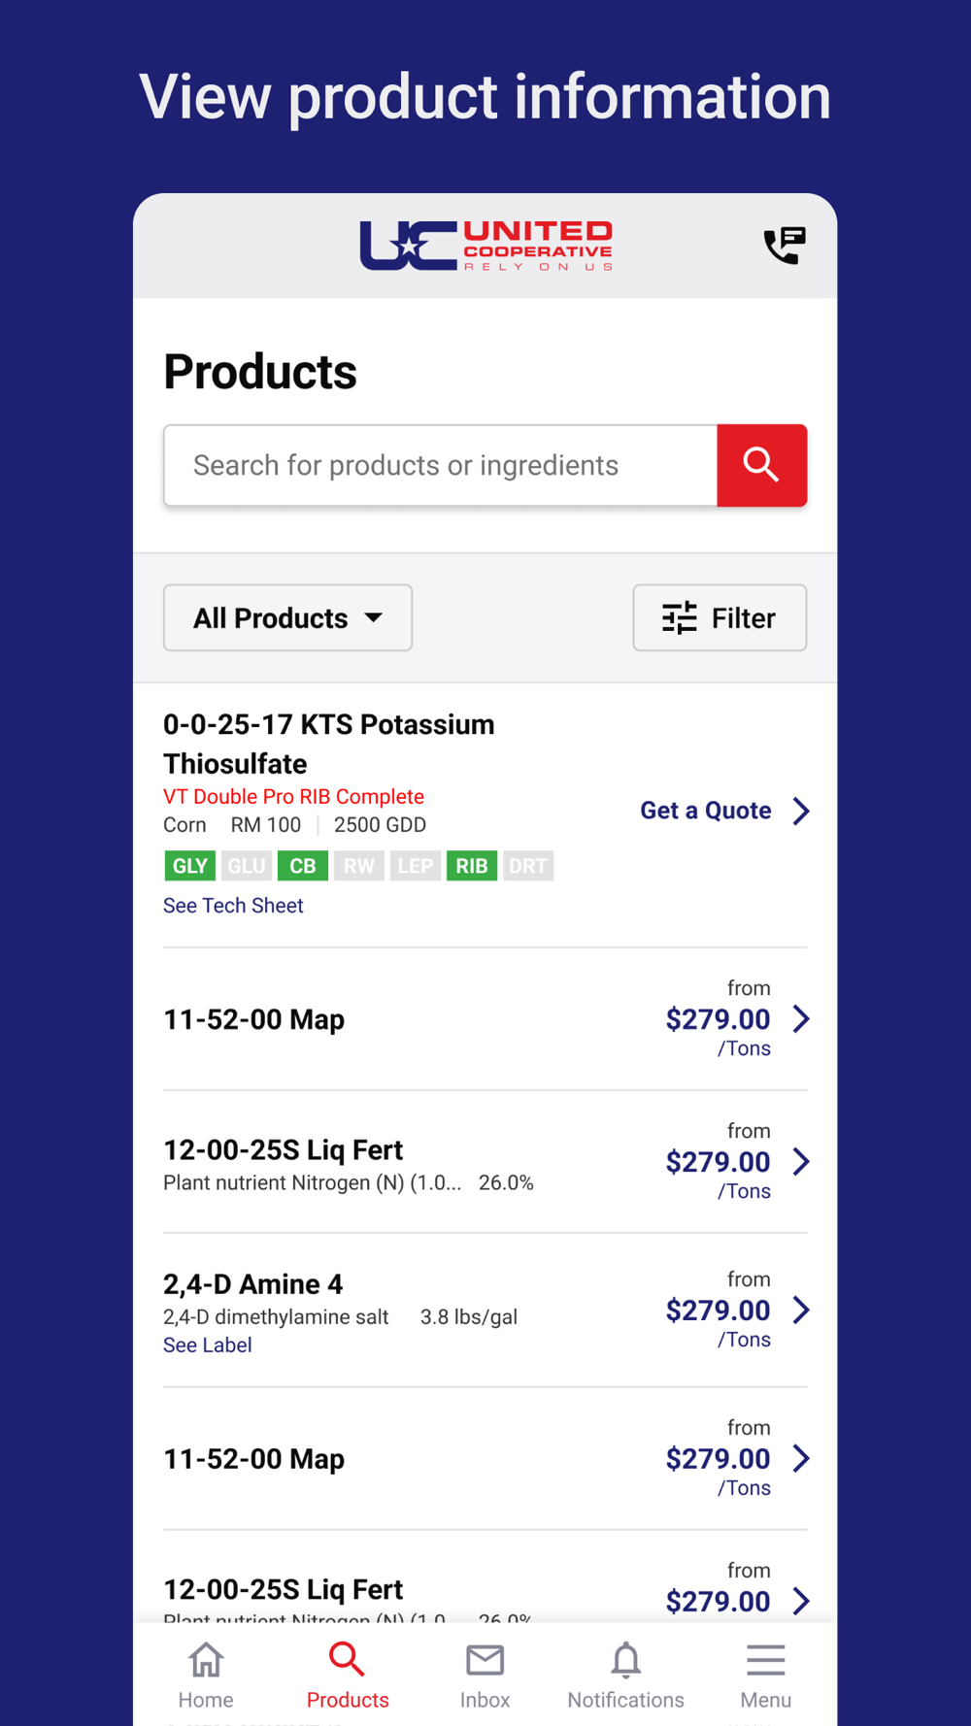The height and width of the screenshot is (1726, 971).
Task: Click the United Cooperative logo
Action: click(485, 246)
